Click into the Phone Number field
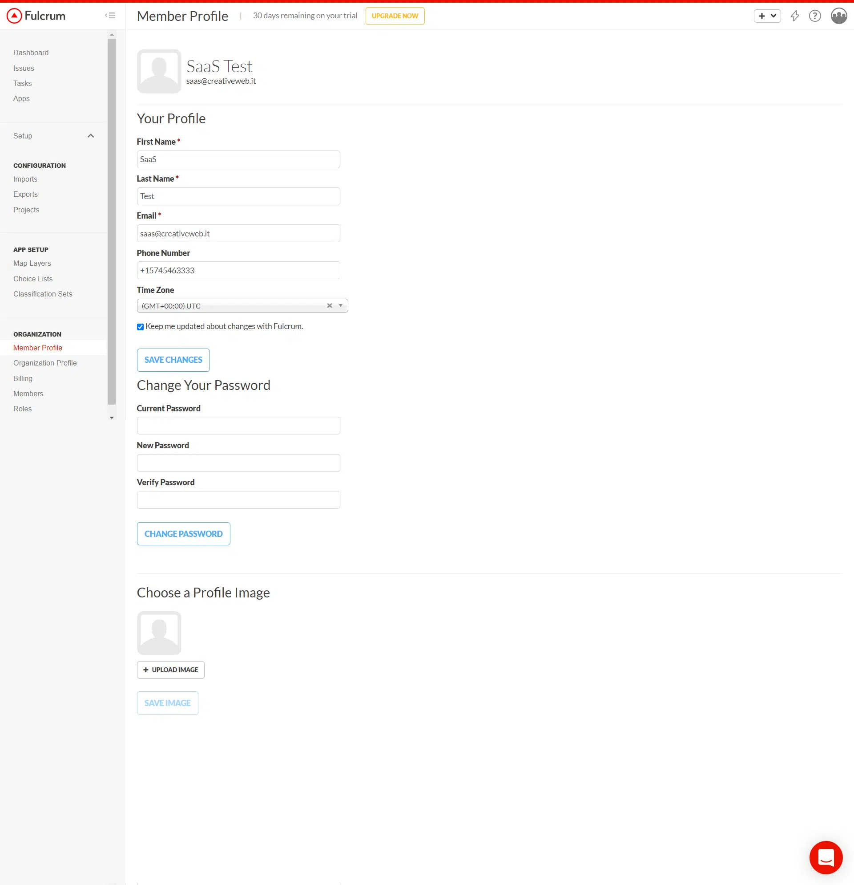 coord(238,271)
